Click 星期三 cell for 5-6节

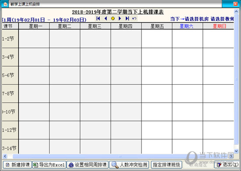pyautogui.click(x=95, y=75)
